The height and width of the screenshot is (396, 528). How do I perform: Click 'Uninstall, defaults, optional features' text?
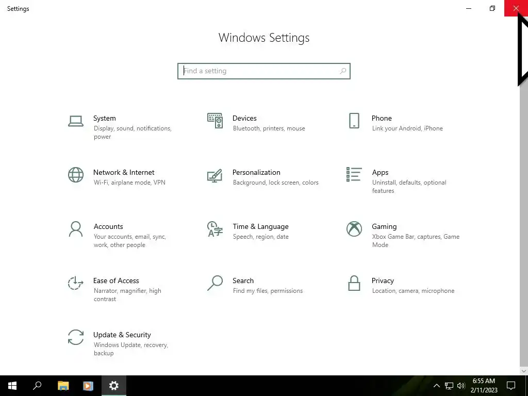pyautogui.click(x=409, y=187)
